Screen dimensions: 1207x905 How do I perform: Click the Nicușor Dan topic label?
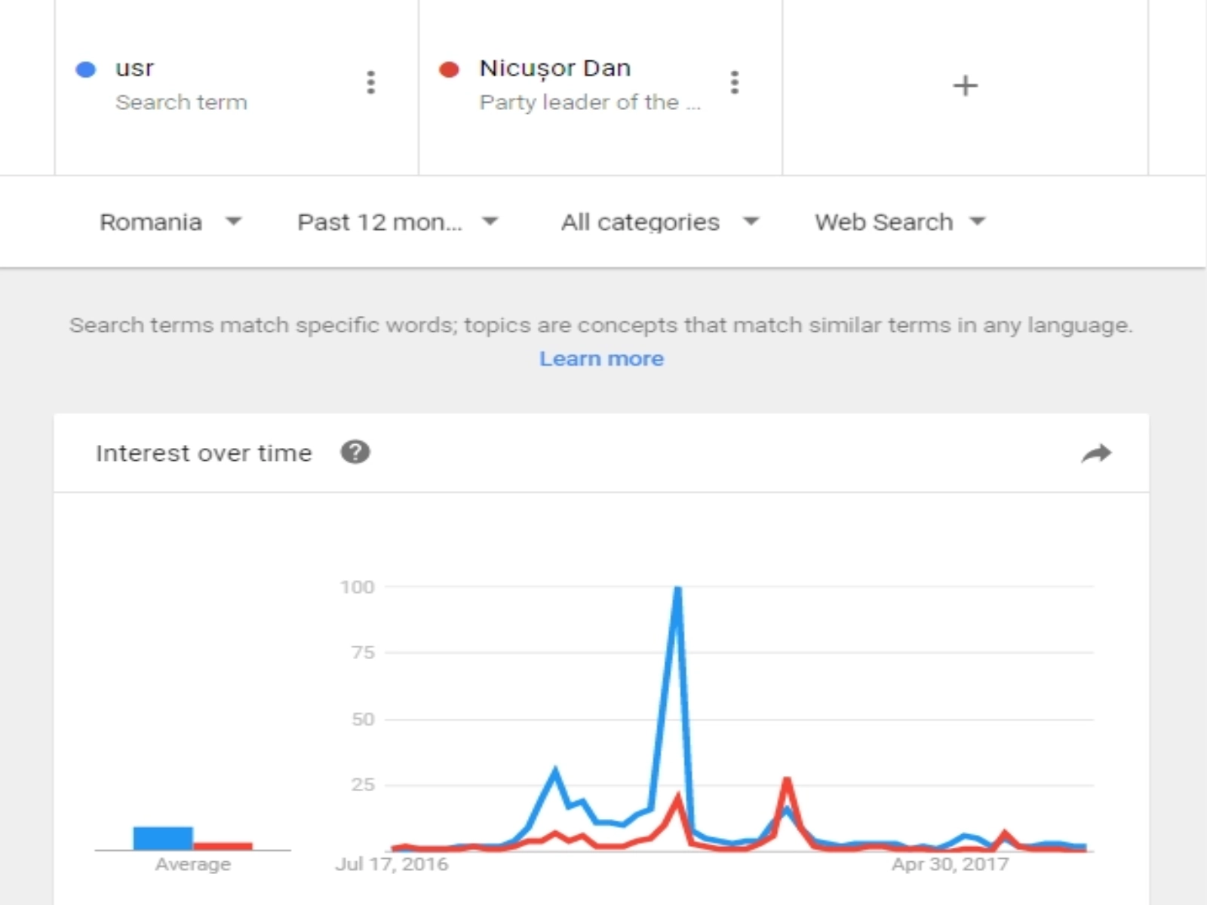[x=554, y=68]
